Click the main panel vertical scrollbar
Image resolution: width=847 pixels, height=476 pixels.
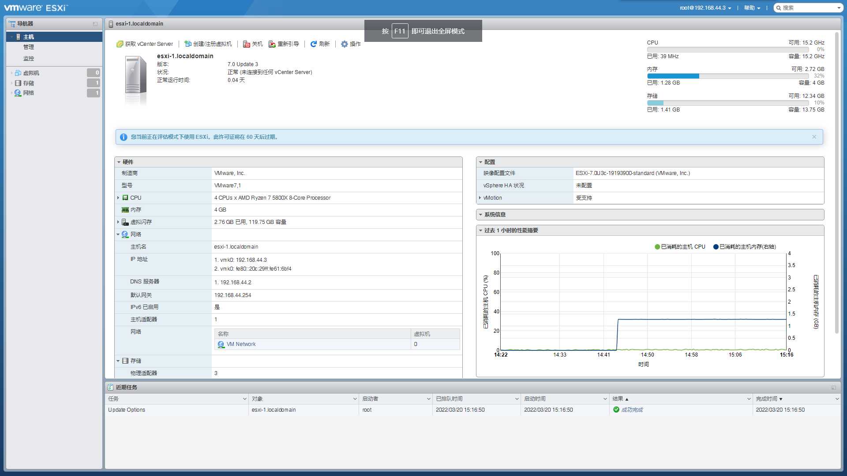tap(836, 183)
